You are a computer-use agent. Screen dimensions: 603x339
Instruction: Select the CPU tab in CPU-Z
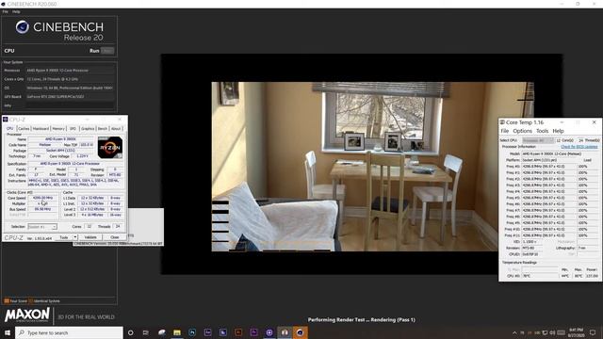click(10, 129)
